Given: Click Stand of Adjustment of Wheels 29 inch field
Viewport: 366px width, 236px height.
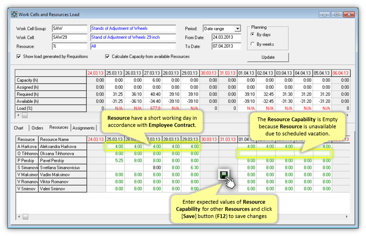Looking at the screenshot, I should coord(133,37).
